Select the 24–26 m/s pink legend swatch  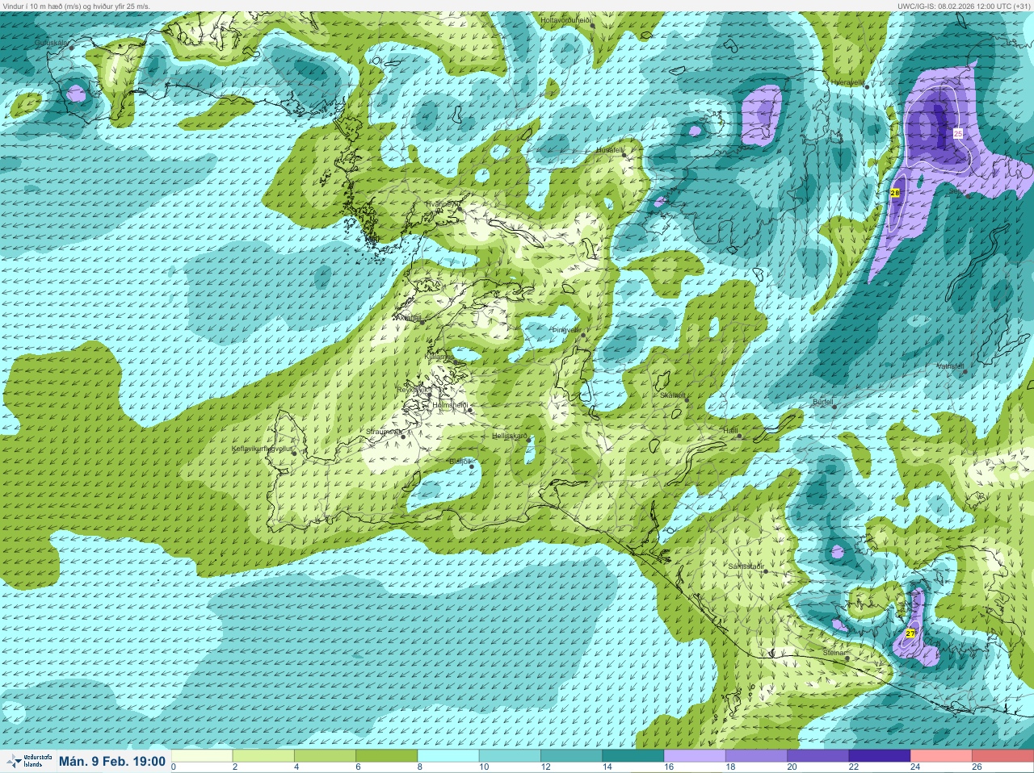click(x=939, y=756)
